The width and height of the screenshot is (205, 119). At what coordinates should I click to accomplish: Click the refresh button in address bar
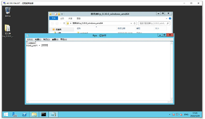pyautogui.click(x=135, y=23)
